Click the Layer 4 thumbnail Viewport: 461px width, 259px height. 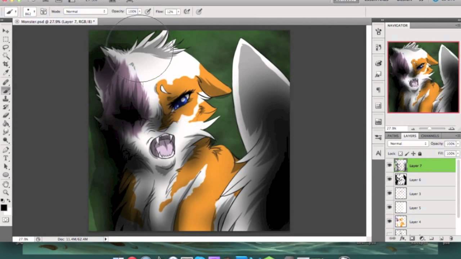coord(400,222)
